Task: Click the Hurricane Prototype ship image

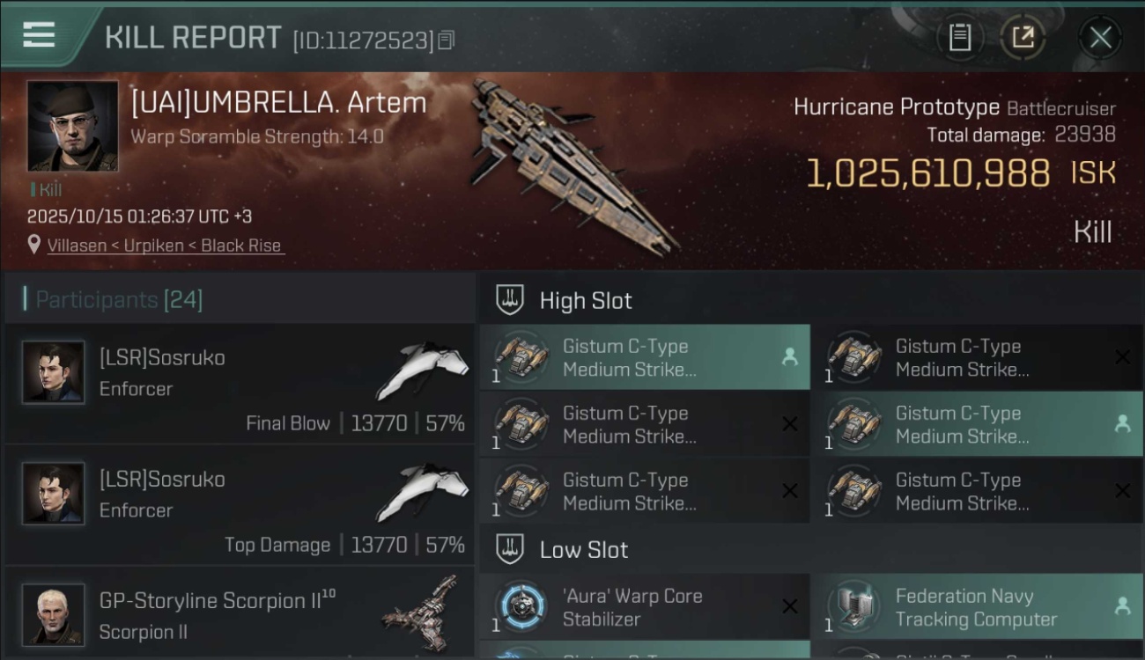Action: coord(572,163)
